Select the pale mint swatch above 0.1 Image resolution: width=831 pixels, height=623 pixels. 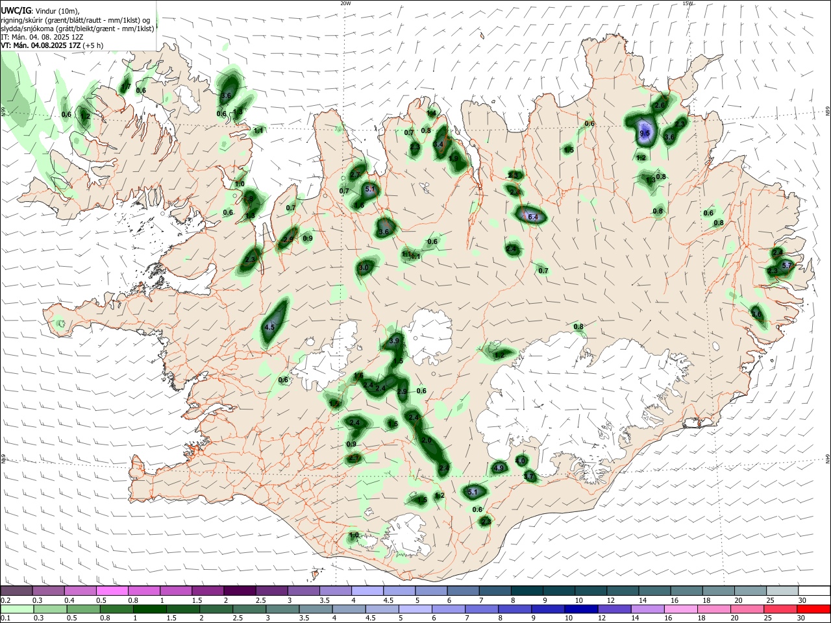click(x=17, y=609)
